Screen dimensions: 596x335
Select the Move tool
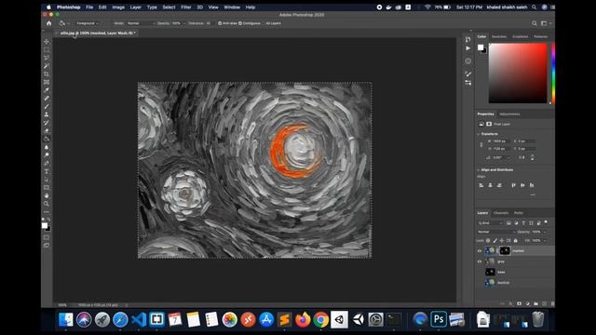(x=47, y=41)
